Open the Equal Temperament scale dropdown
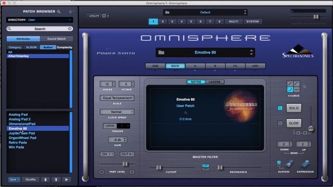333x187 pixels. (117, 98)
